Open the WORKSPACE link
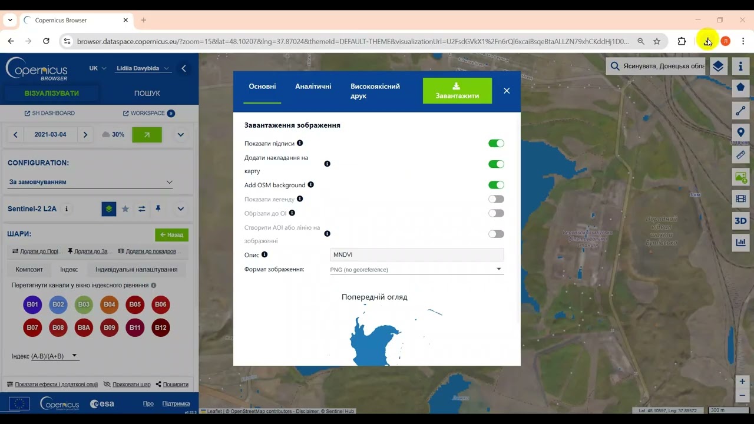Image resolution: width=754 pixels, height=424 pixels. pos(148,113)
